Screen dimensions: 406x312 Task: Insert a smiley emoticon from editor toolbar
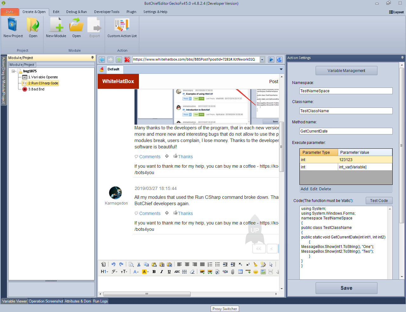[256, 272]
